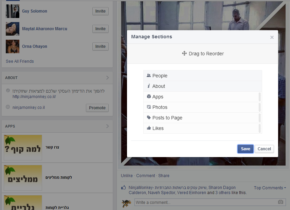Open Sharon Dagon Calderon's profile

[222, 188]
